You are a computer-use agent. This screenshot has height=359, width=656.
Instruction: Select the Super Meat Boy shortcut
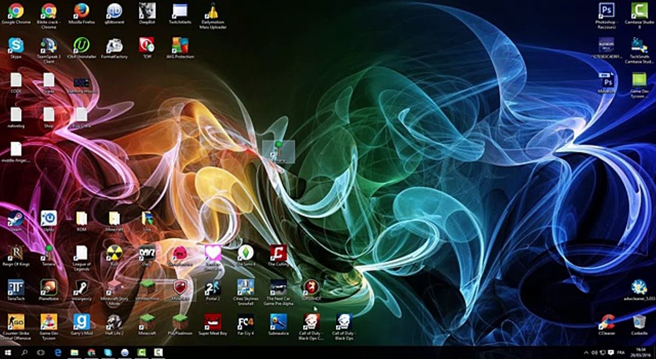[x=213, y=325]
